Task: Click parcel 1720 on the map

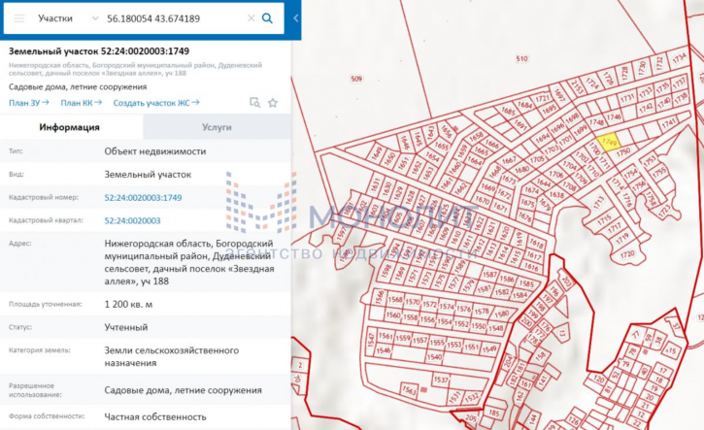Action: coord(627,254)
